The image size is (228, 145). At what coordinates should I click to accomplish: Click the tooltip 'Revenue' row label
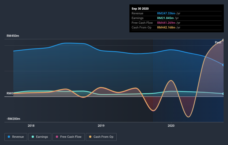coord(137,13)
